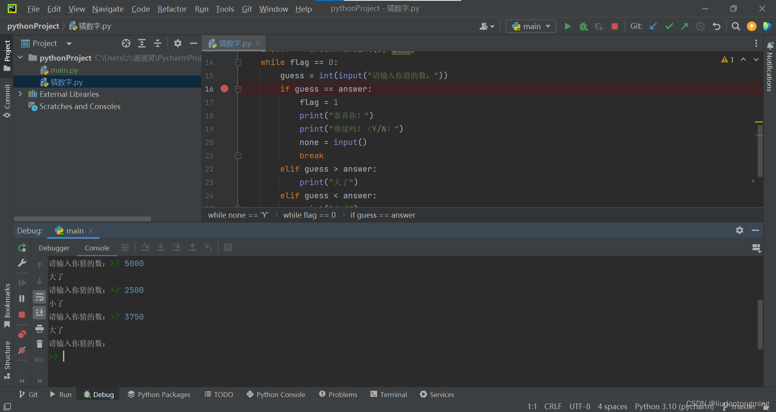Click the console input prompt field
The height and width of the screenshot is (412, 776).
63,356
